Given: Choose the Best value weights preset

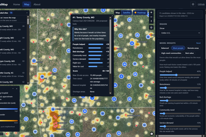Looking at the screenshot, I should (189, 53).
